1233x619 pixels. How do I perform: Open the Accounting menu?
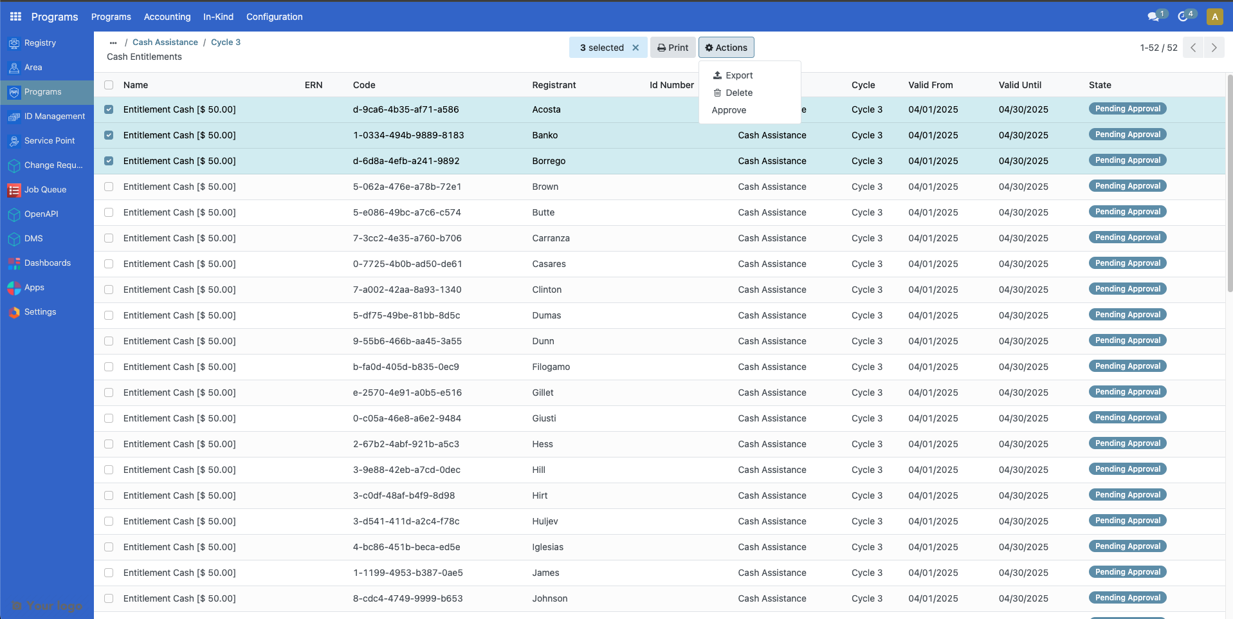click(x=167, y=17)
